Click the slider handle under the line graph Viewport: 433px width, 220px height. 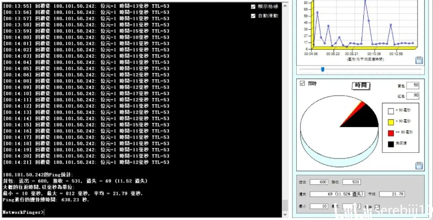pos(323,69)
